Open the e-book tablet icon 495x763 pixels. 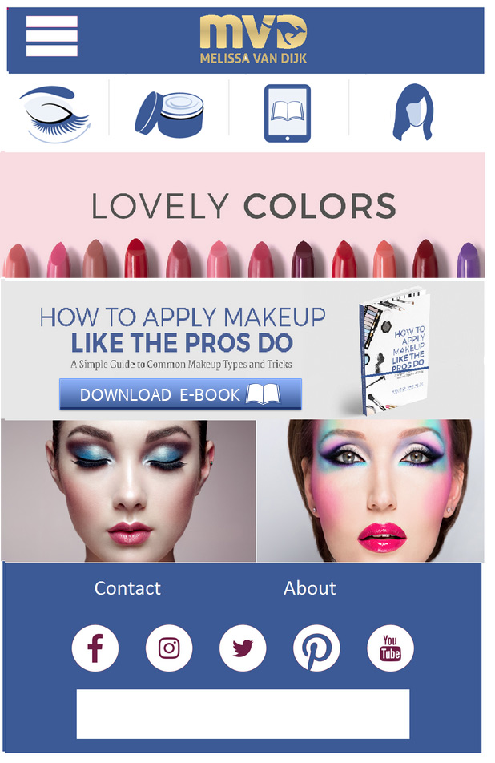(x=288, y=113)
